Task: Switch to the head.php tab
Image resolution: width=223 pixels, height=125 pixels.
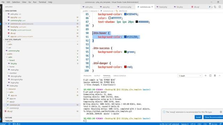Action: click(x=163, y=7)
